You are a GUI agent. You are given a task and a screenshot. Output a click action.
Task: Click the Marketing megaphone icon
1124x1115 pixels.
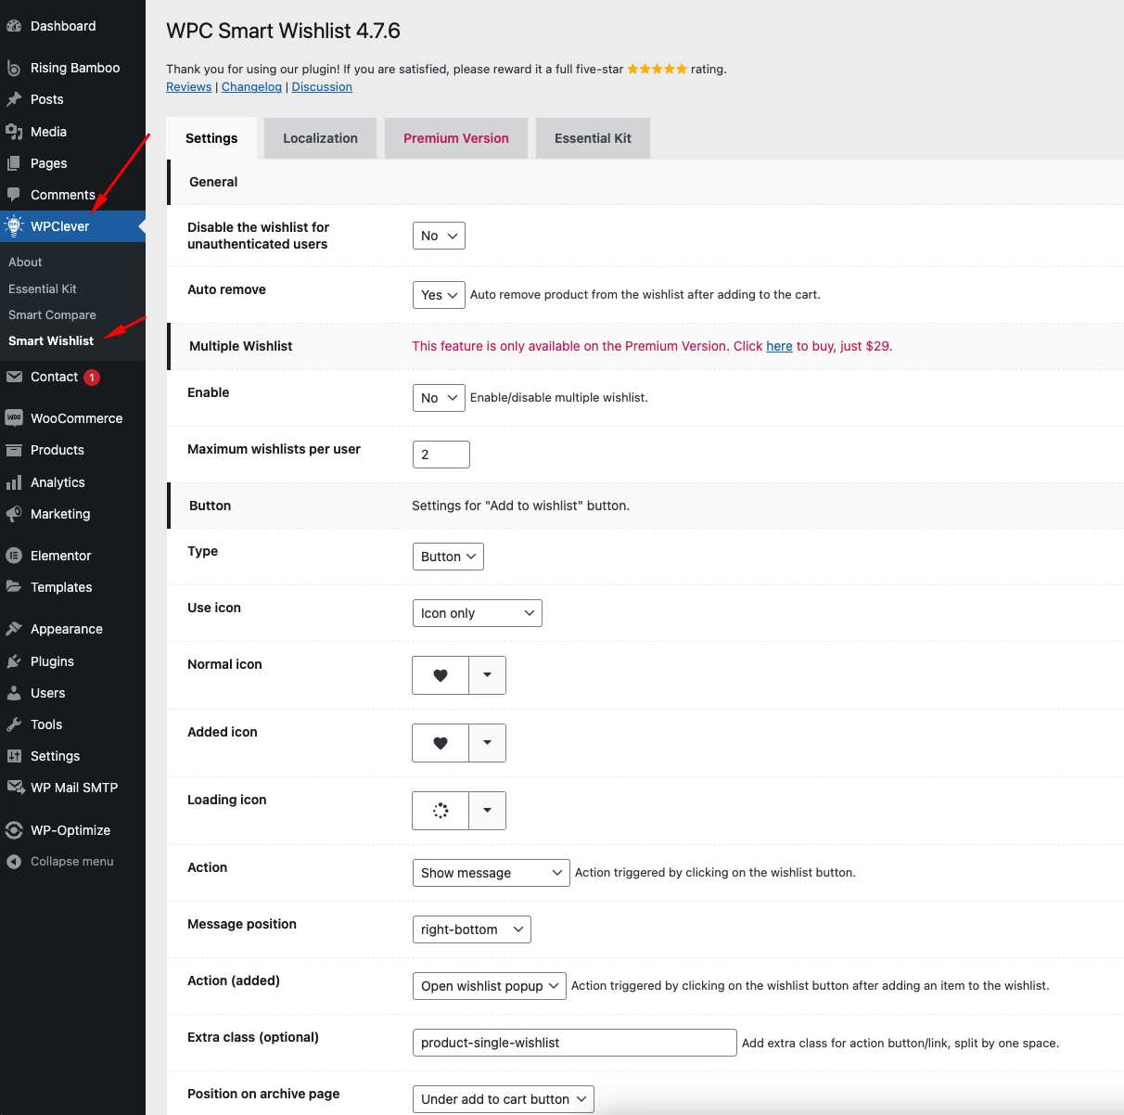coord(14,514)
